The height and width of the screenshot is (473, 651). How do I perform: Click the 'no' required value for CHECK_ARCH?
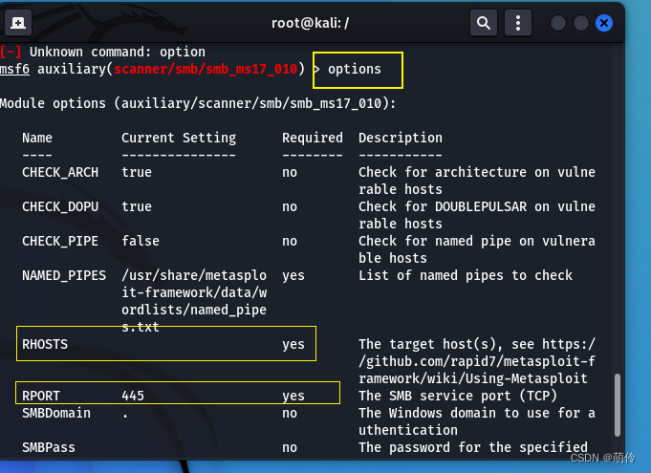click(x=290, y=172)
